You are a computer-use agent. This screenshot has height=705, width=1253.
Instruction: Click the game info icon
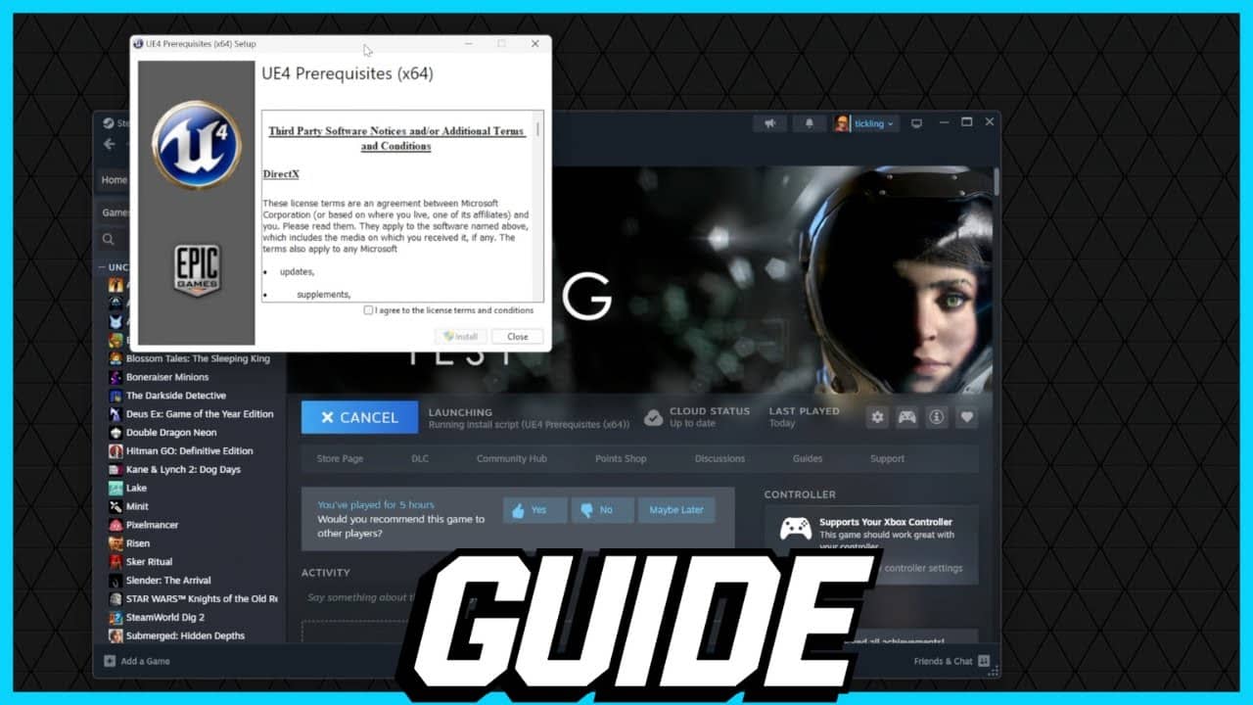(x=937, y=417)
